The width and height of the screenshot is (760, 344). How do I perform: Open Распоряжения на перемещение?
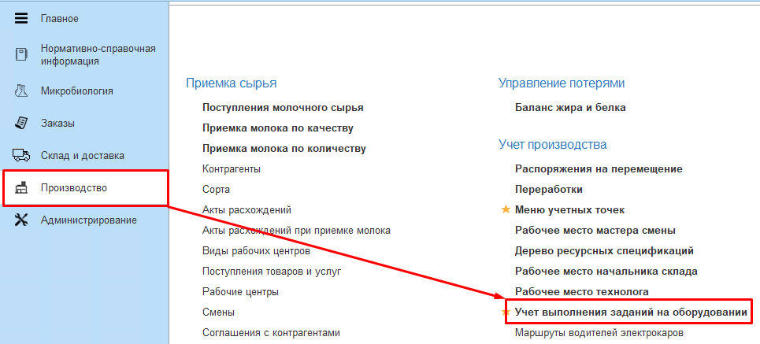tap(599, 169)
